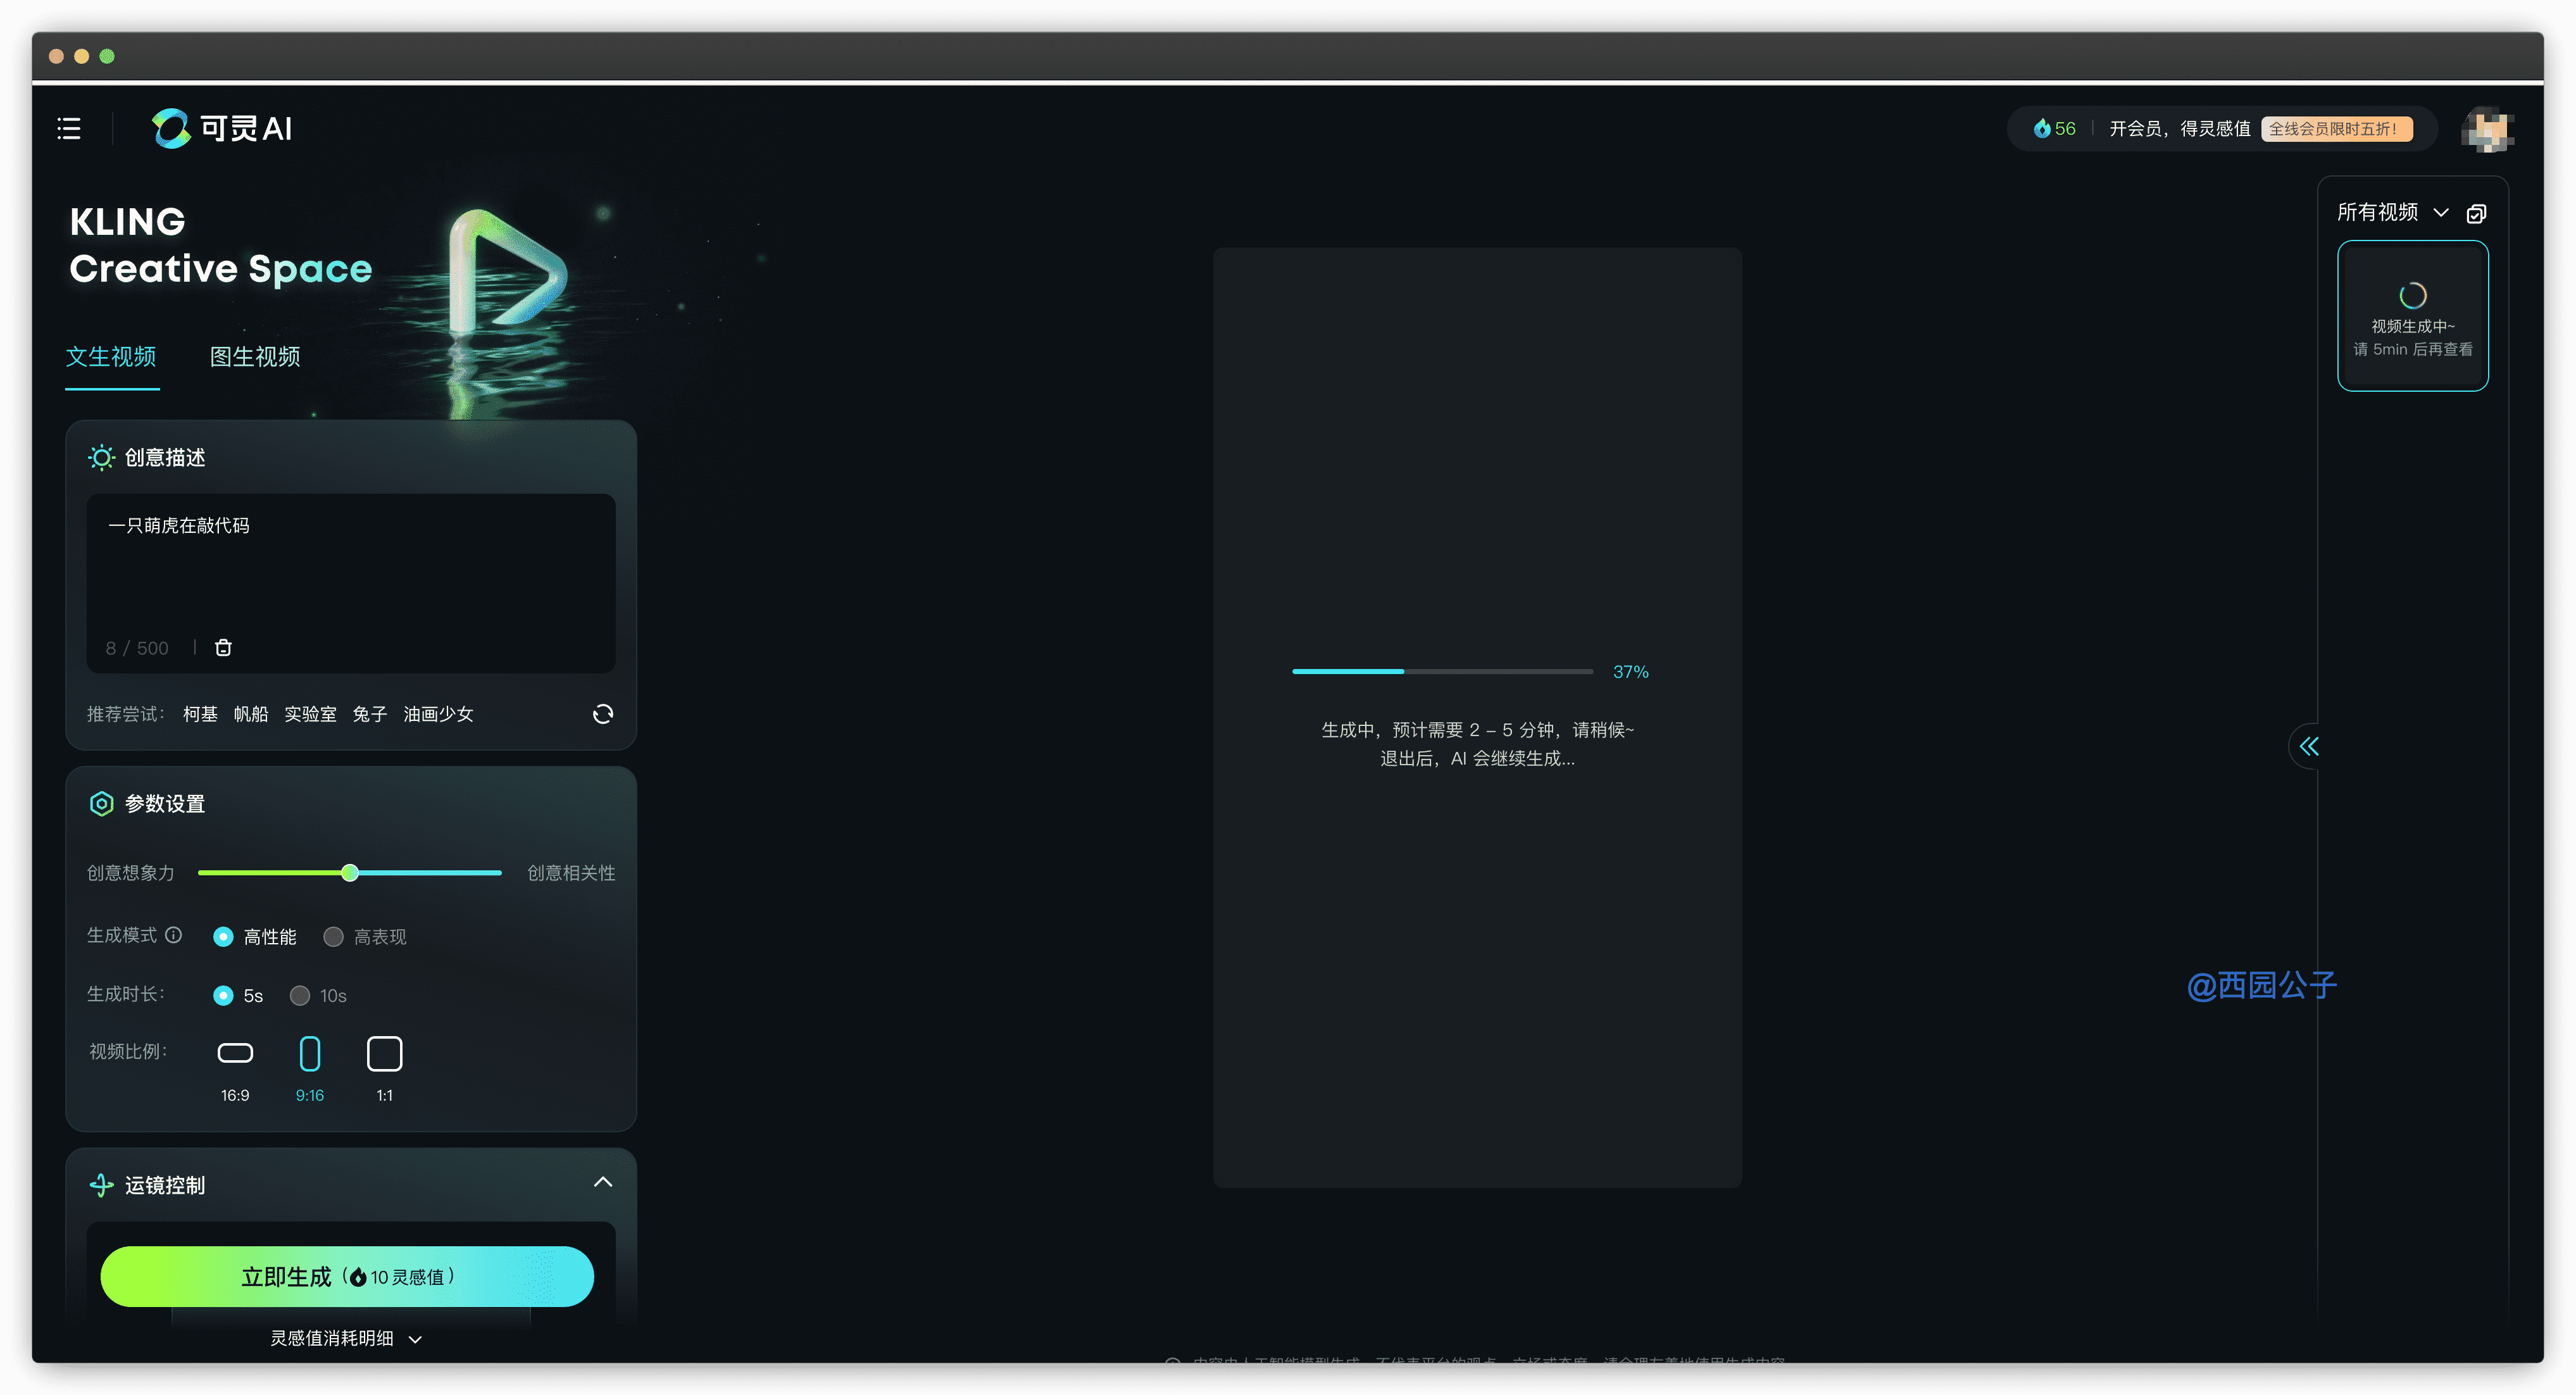Open the 所有视频 dropdown

click(2392, 212)
